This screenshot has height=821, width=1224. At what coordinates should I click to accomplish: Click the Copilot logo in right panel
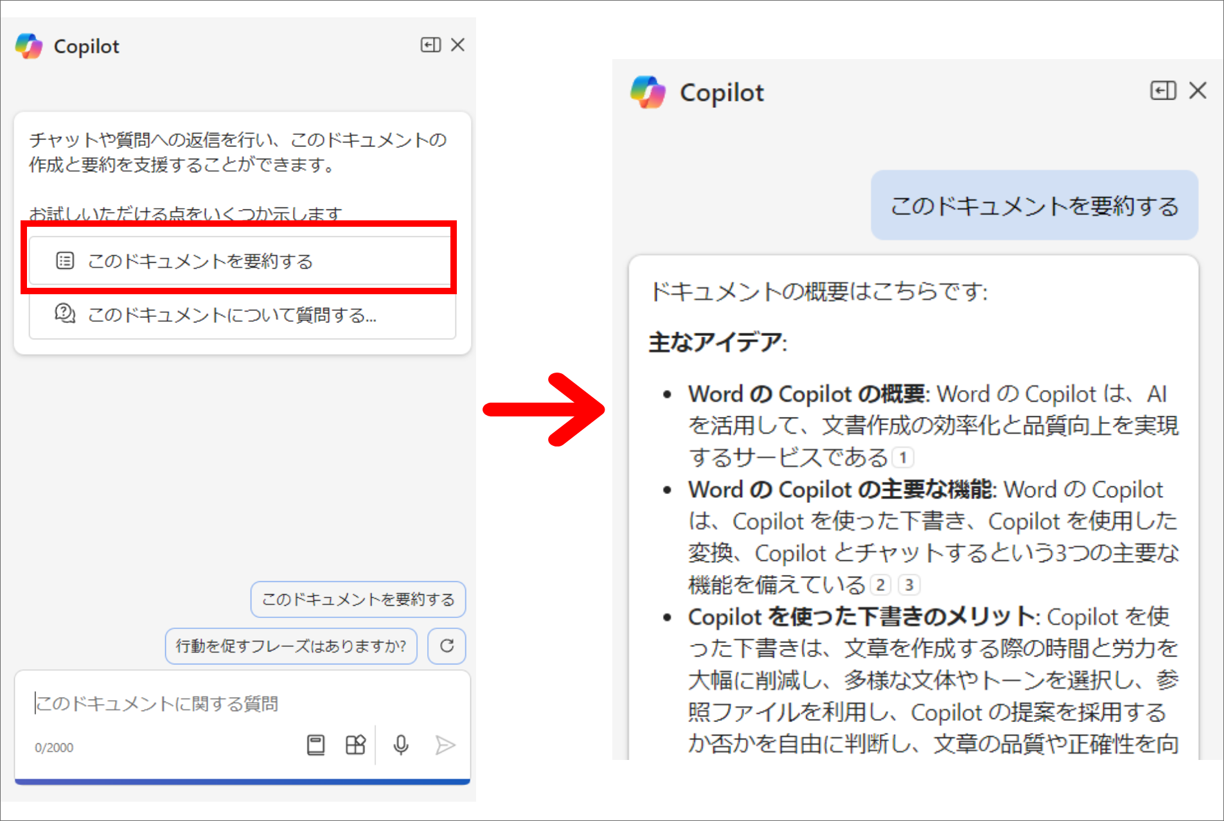click(x=648, y=93)
